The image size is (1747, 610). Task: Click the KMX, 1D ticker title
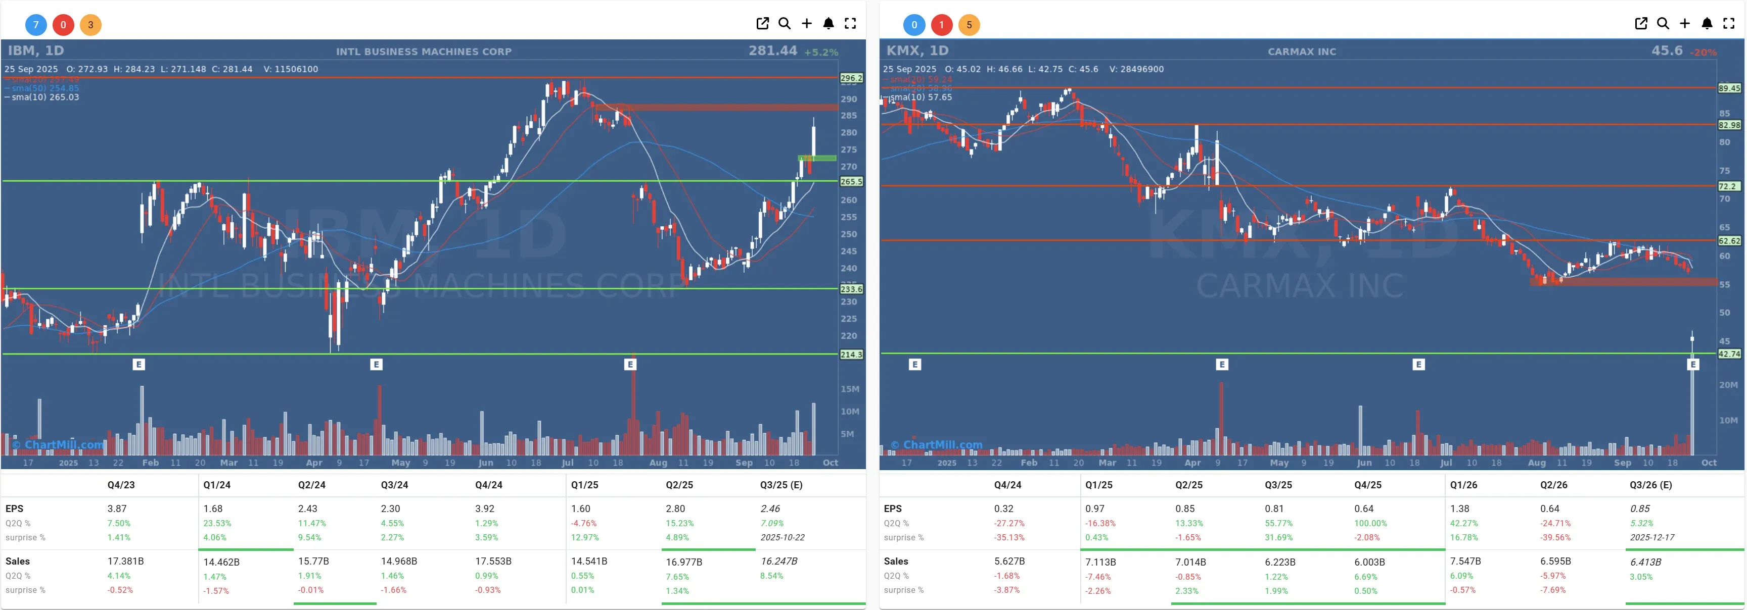click(917, 50)
